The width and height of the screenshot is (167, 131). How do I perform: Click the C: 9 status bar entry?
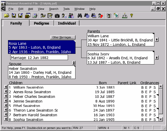[x=138, y=128]
